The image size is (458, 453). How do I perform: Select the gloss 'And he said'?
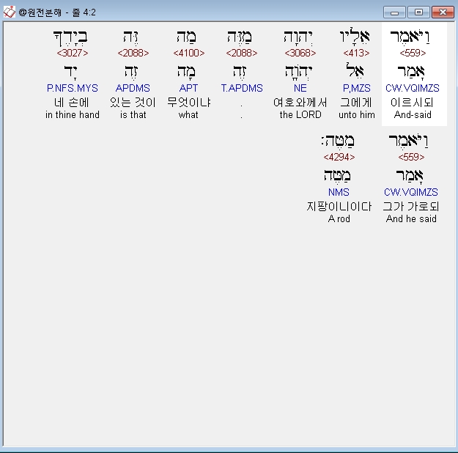coord(411,218)
